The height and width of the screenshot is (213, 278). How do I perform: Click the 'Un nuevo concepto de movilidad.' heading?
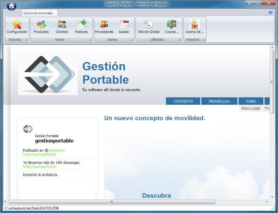pyautogui.click(x=154, y=118)
